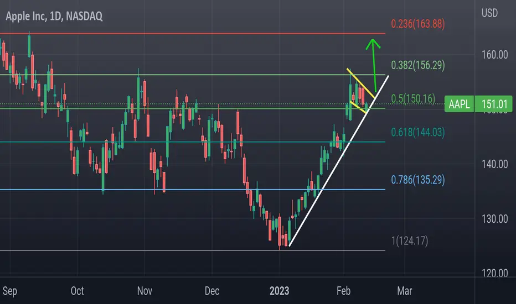Select the 0.786(135.29) Fibonacci level label

point(417,180)
